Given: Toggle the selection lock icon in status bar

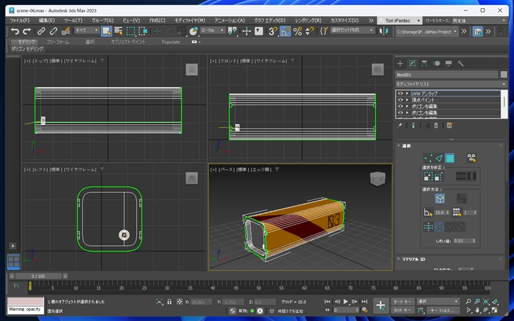Looking at the screenshot, I should tap(168, 301).
